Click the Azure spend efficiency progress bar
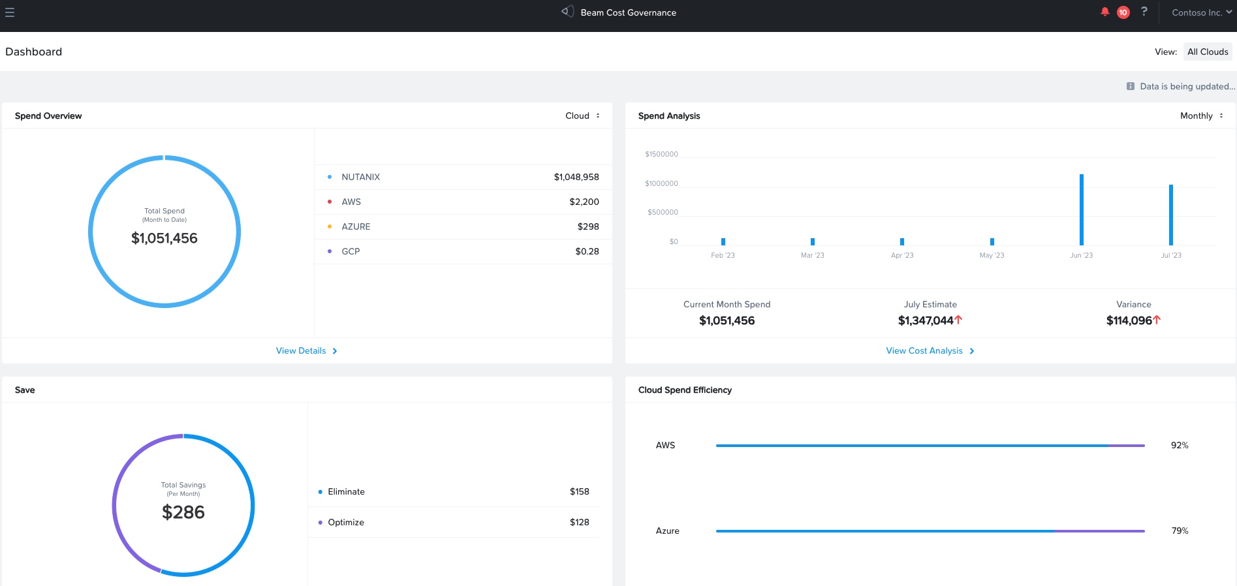This screenshot has width=1237, height=586. [x=930, y=531]
